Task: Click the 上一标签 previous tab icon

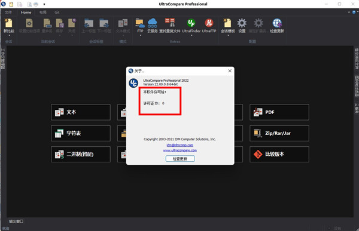Action: coord(89,23)
